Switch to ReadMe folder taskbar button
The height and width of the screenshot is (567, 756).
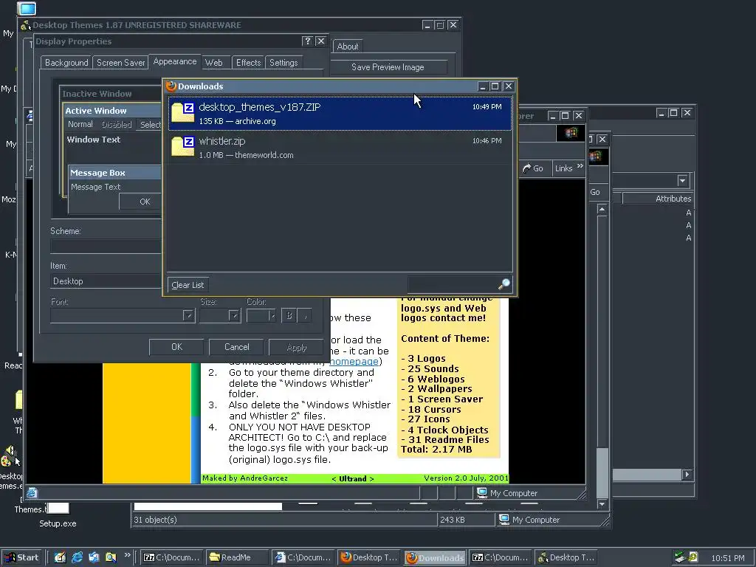pyautogui.click(x=237, y=557)
